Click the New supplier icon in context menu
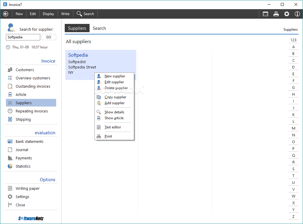Viewport: 303px width, 224px height. click(99, 76)
